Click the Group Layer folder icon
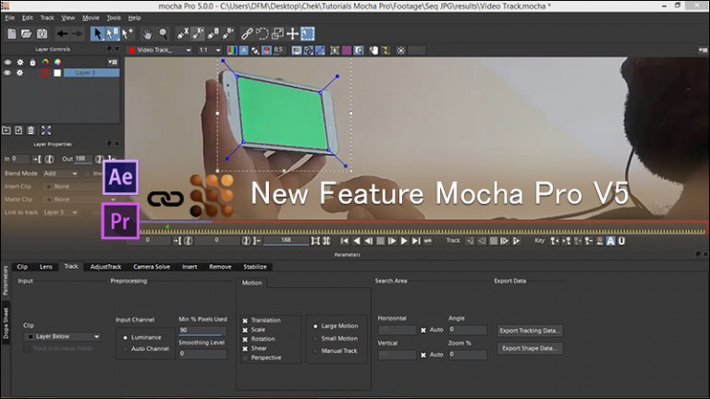Viewport: 710px width, 399px height. click(x=6, y=130)
